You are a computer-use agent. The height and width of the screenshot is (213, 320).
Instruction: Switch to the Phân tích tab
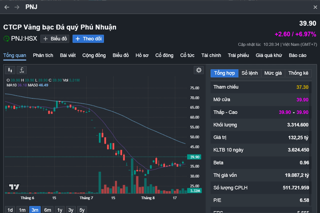pyautogui.click(x=43, y=55)
